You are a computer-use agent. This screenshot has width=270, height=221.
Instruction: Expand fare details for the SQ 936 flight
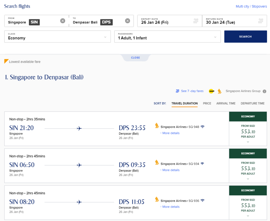(248, 215)
